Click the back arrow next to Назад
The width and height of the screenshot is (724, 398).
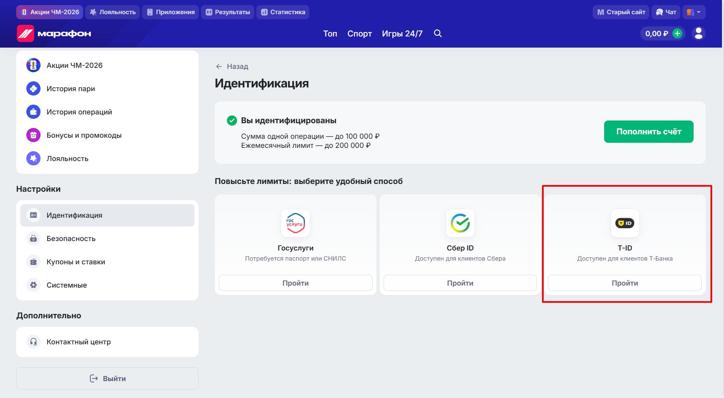(219, 67)
